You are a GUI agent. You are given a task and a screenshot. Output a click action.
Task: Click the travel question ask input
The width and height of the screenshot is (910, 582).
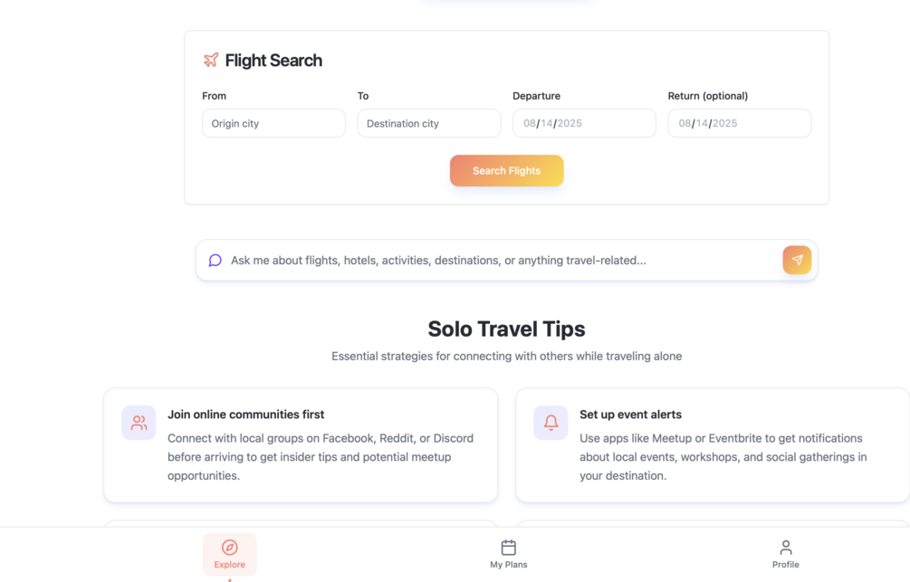pyautogui.click(x=498, y=260)
